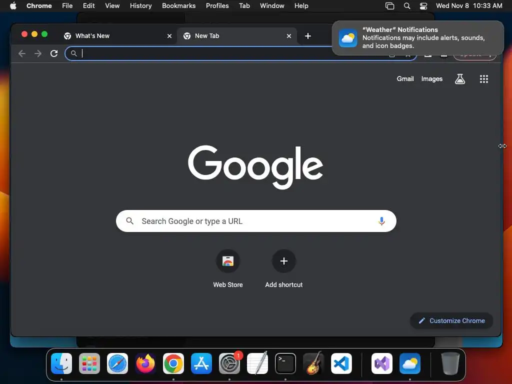Open the Help menu

tap(301, 6)
